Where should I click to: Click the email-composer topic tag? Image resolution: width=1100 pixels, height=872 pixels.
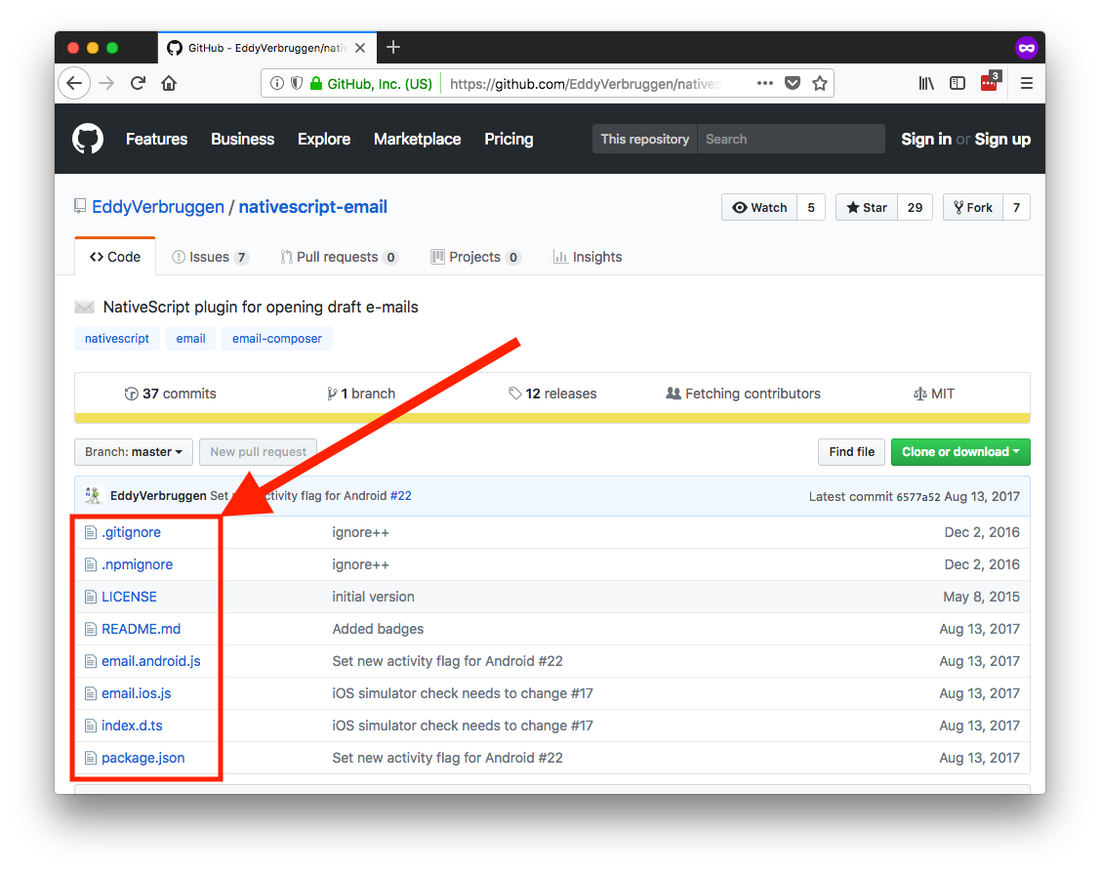pos(277,339)
